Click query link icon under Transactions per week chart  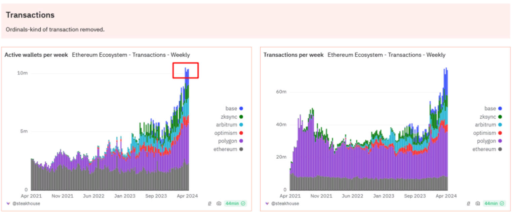pos(469,204)
